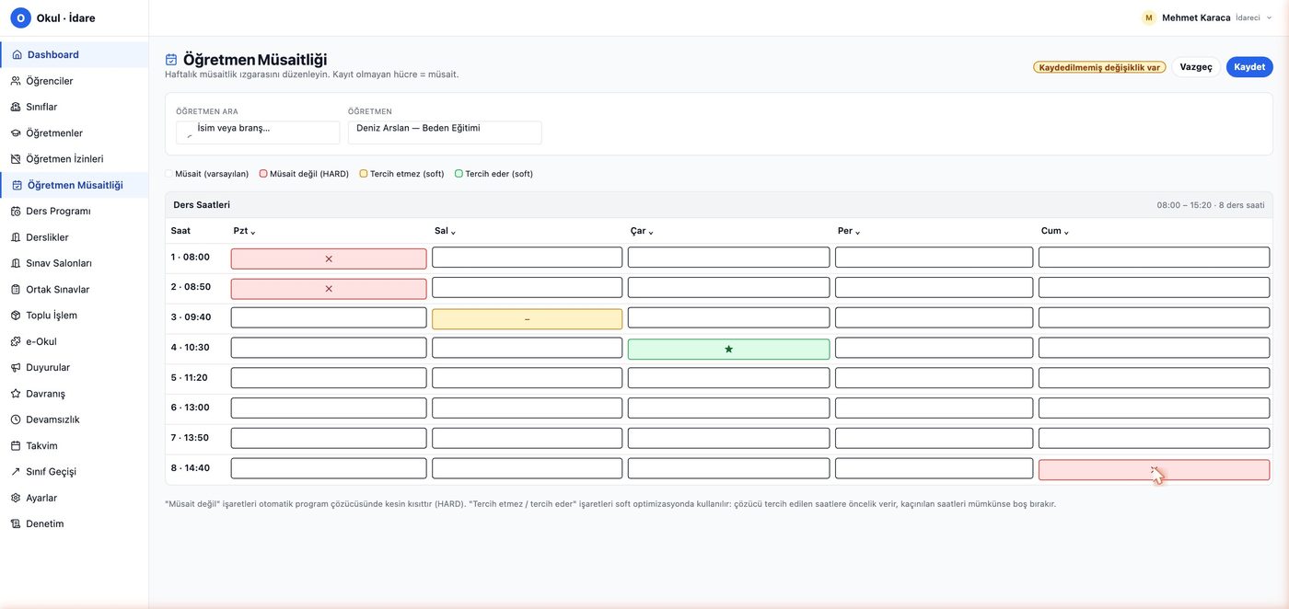Click the Toplu İşlem box icon
The image size is (1289, 609).
[16, 316]
